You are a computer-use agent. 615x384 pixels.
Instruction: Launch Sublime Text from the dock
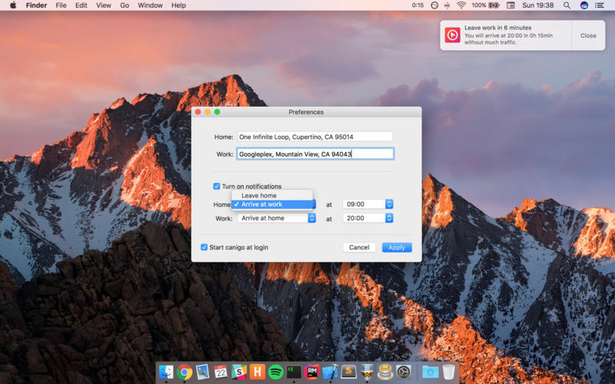pos(348,372)
